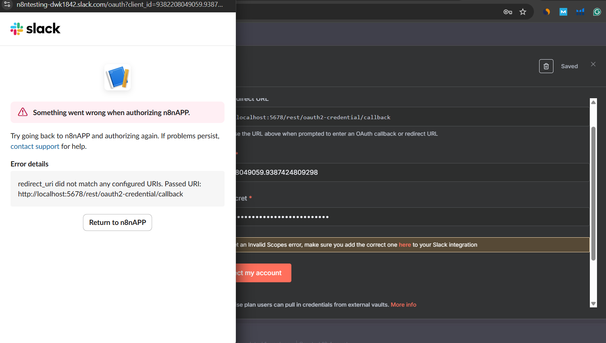The width and height of the screenshot is (606, 343).
Task: Open site information icon in popup address bar
Action: pos(7,4)
